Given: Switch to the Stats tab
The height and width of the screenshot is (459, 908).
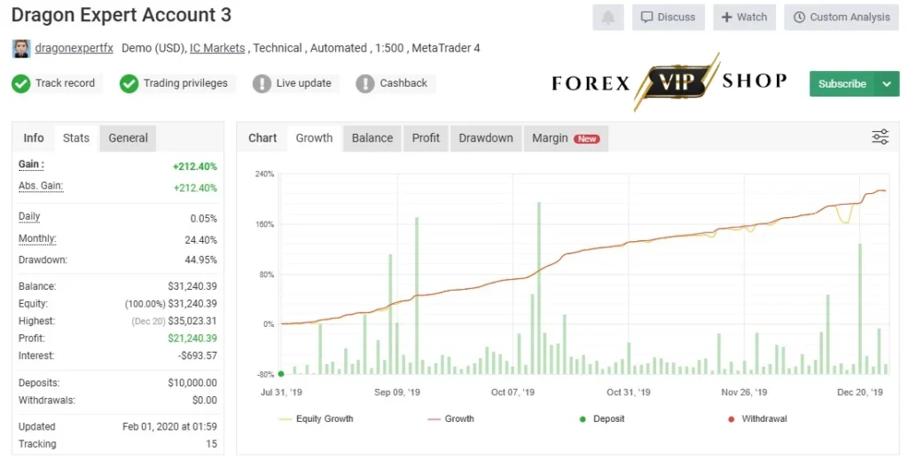Looking at the screenshot, I should (76, 138).
